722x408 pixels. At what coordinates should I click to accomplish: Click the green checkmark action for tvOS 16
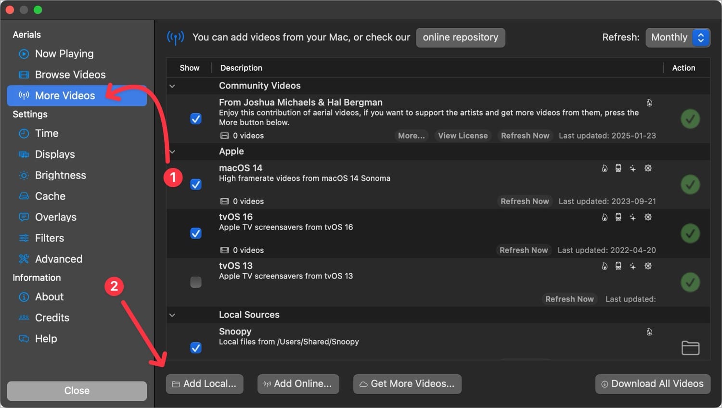click(x=690, y=233)
